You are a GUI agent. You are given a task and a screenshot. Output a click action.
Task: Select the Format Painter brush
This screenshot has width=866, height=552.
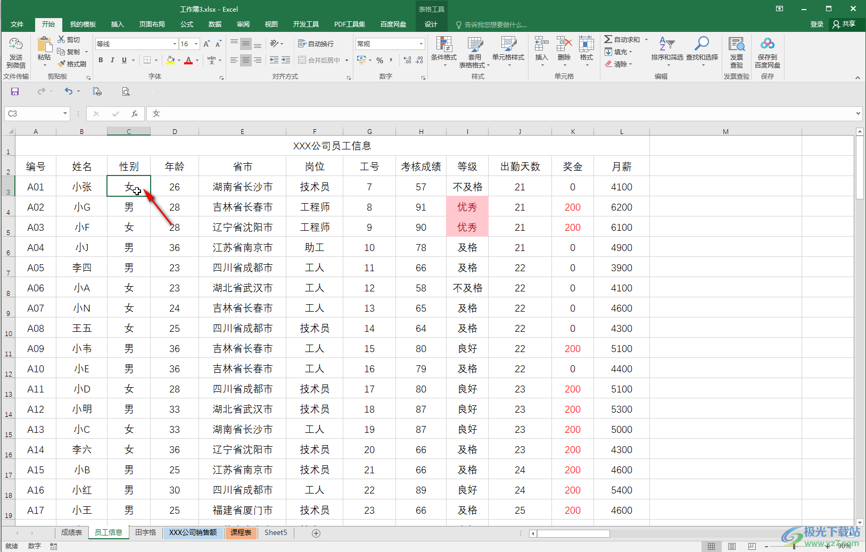click(x=72, y=64)
